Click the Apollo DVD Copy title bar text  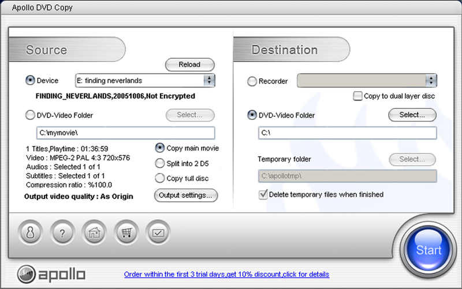click(x=42, y=7)
